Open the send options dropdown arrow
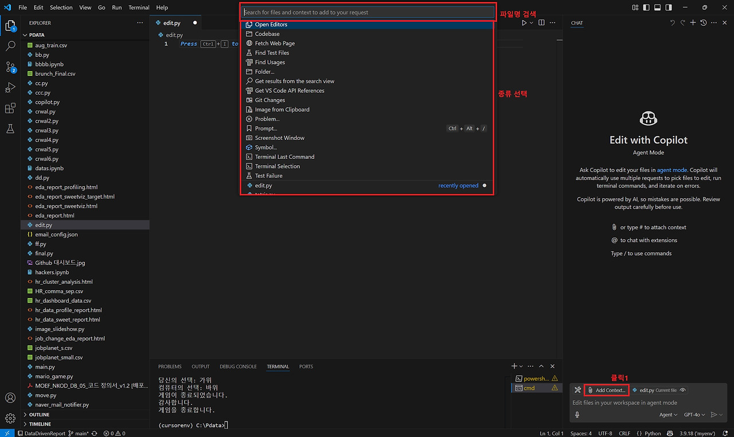734x437 pixels. (721, 415)
